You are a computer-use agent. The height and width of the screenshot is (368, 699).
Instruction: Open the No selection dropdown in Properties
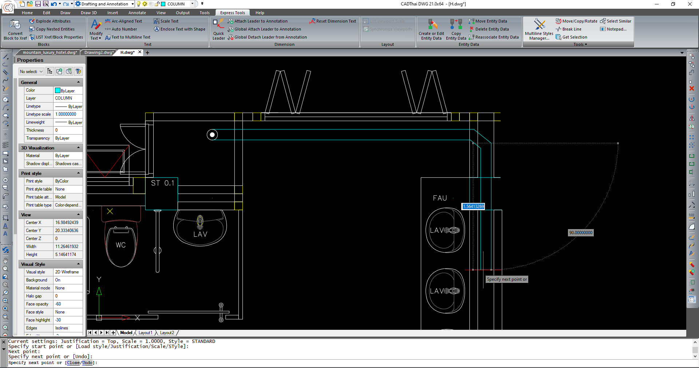31,72
